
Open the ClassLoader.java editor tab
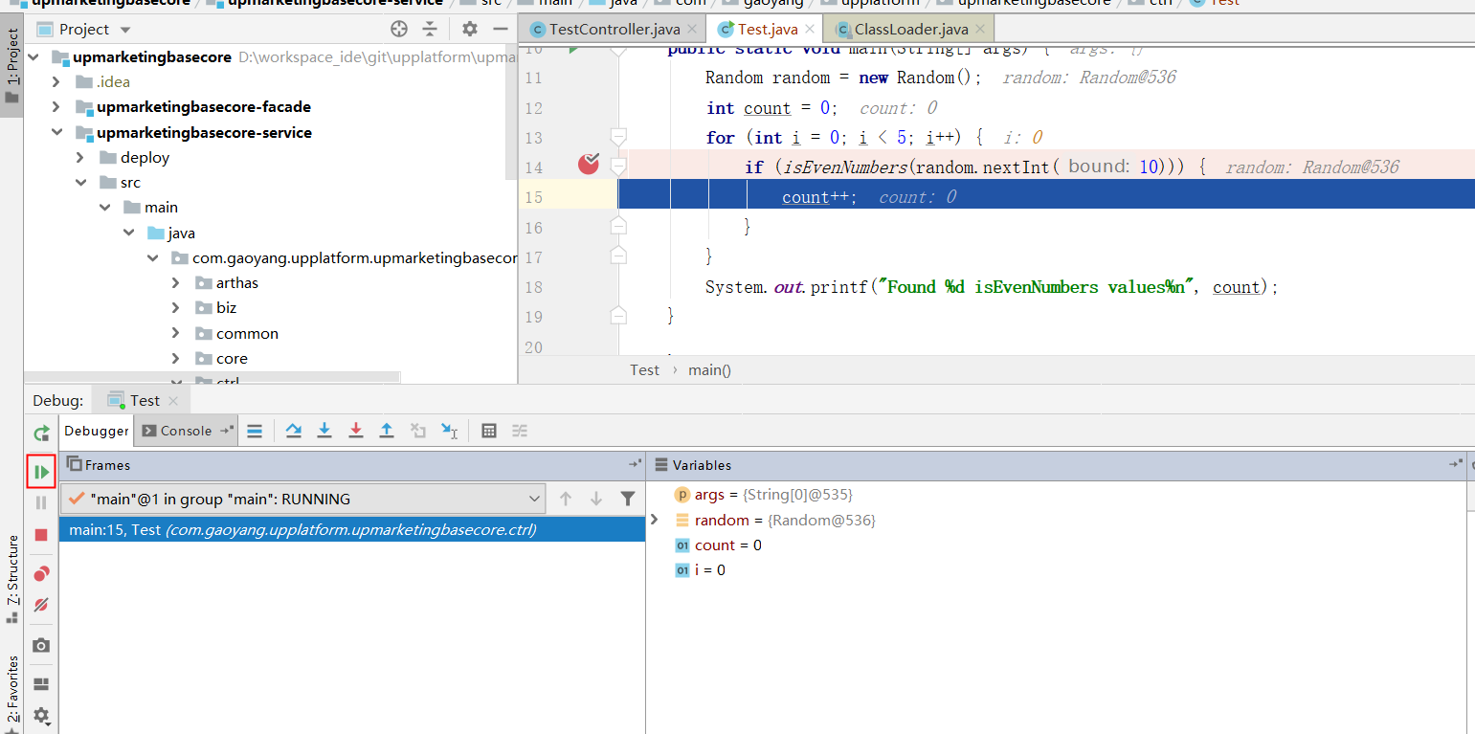point(910,30)
